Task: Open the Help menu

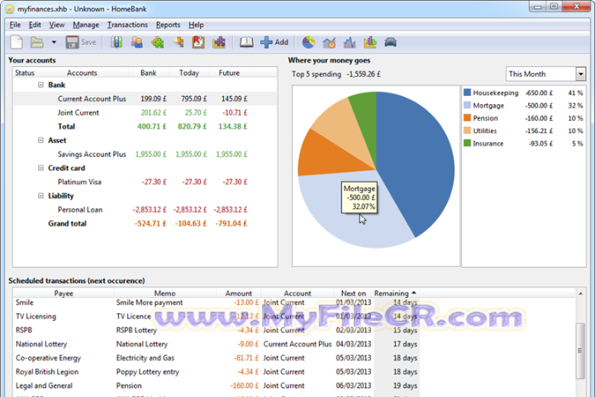Action: (x=196, y=25)
